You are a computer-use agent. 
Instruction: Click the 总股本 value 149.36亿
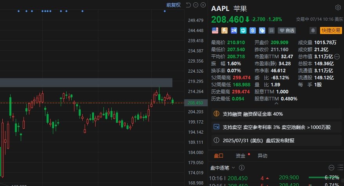coord(324,64)
